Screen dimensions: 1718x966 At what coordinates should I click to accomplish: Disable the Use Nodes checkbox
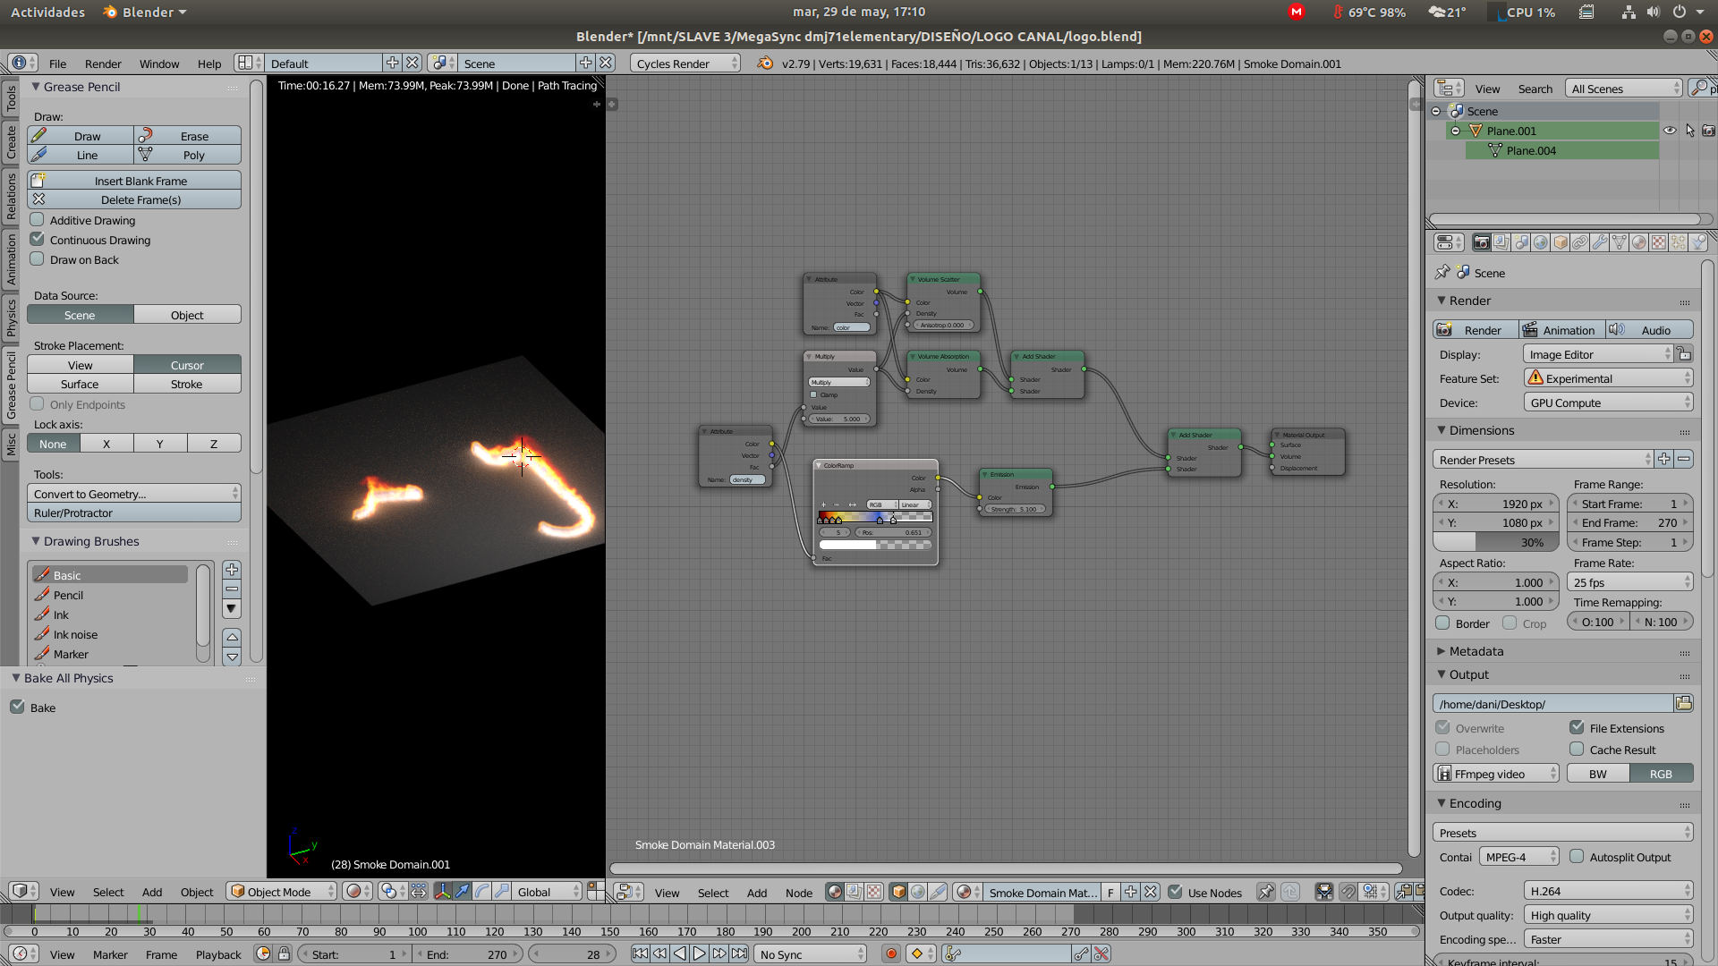pyautogui.click(x=1176, y=892)
